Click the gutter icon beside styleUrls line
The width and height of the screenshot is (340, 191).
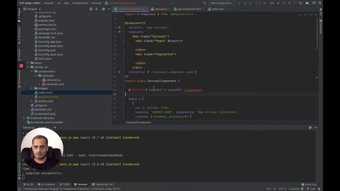[119, 72]
